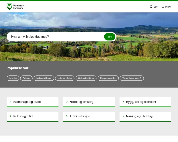The image size is (178, 142).
Task: Click the green Søk button in search bar
Action: coord(110,37)
